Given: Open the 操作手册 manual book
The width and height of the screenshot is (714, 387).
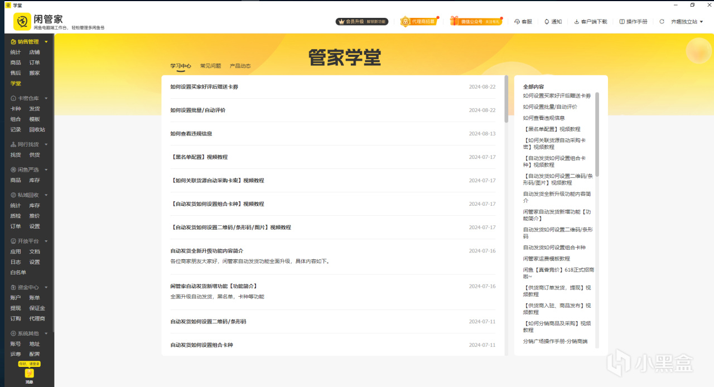Looking at the screenshot, I should coord(634,22).
